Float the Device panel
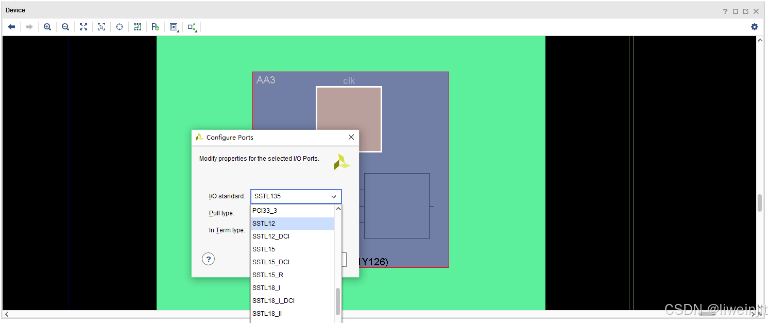The image size is (770, 323). (x=746, y=11)
